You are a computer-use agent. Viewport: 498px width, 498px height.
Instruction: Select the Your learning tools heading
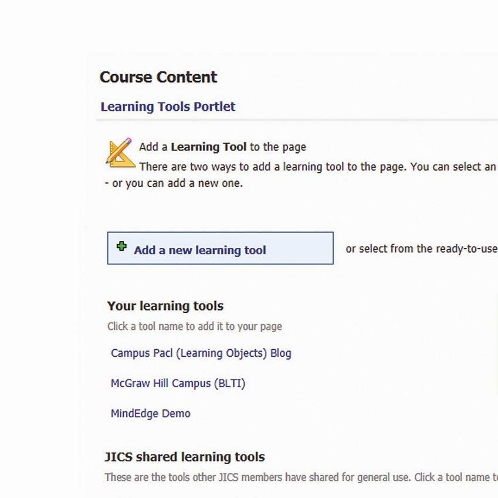tap(165, 306)
